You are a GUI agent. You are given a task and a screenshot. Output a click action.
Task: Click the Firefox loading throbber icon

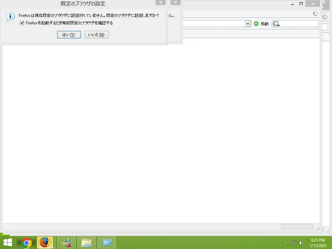click(x=315, y=14)
